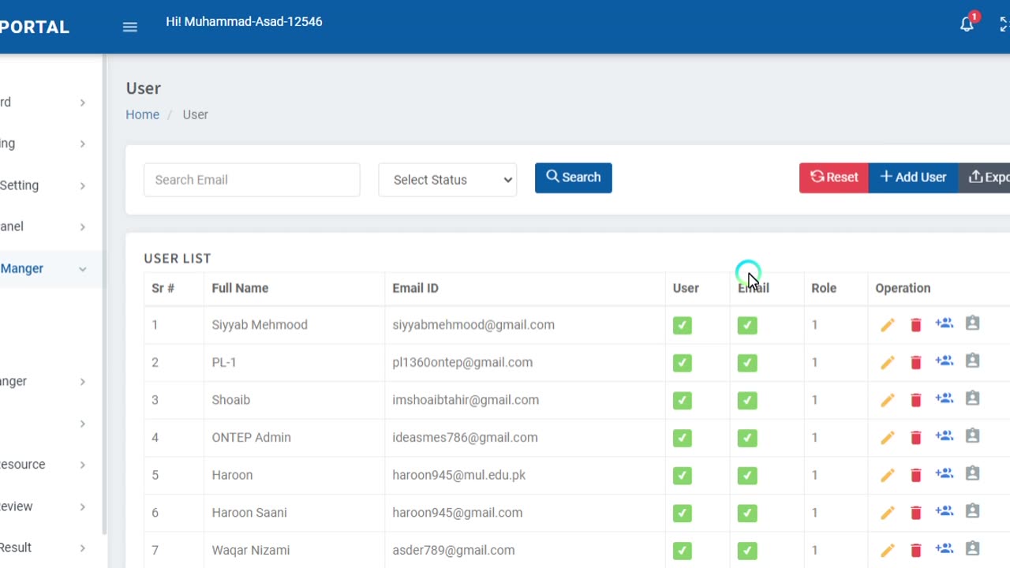
Task: Toggle Email checkbox for PL-1
Action: click(x=747, y=363)
